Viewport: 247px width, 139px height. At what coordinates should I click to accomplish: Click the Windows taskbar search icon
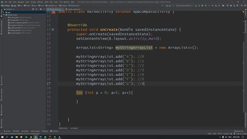[7, 137]
